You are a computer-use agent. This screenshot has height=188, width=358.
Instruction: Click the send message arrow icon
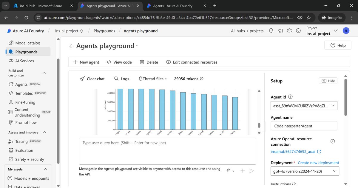tap(251, 171)
